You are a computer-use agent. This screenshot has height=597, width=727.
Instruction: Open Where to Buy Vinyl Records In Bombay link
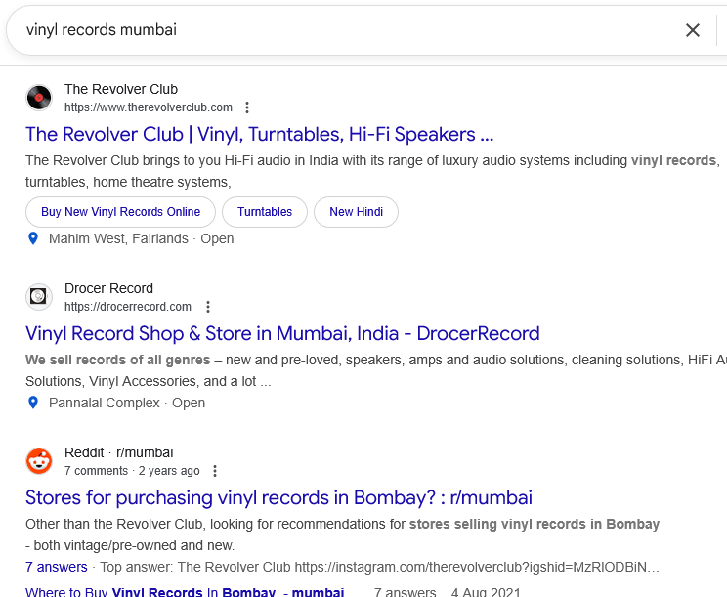coord(185,591)
